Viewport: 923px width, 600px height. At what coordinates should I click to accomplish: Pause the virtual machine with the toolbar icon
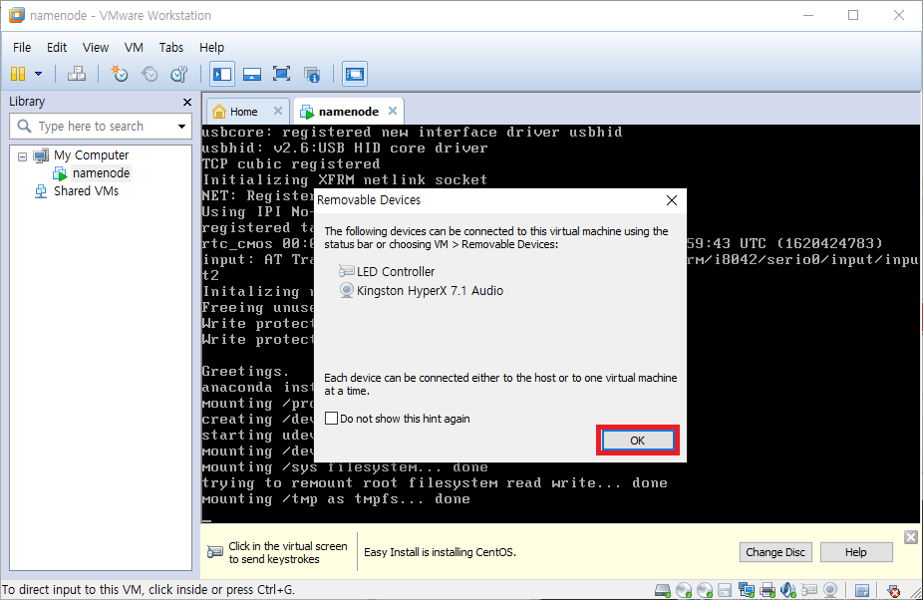(x=18, y=74)
